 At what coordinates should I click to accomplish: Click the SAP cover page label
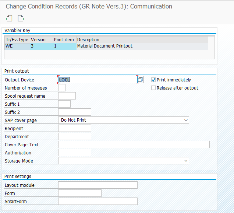(21, 121)
